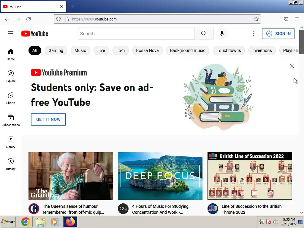Open the three-dot settings menu
The height and width of the screenshot is (228, 304).
click(254, 34)
